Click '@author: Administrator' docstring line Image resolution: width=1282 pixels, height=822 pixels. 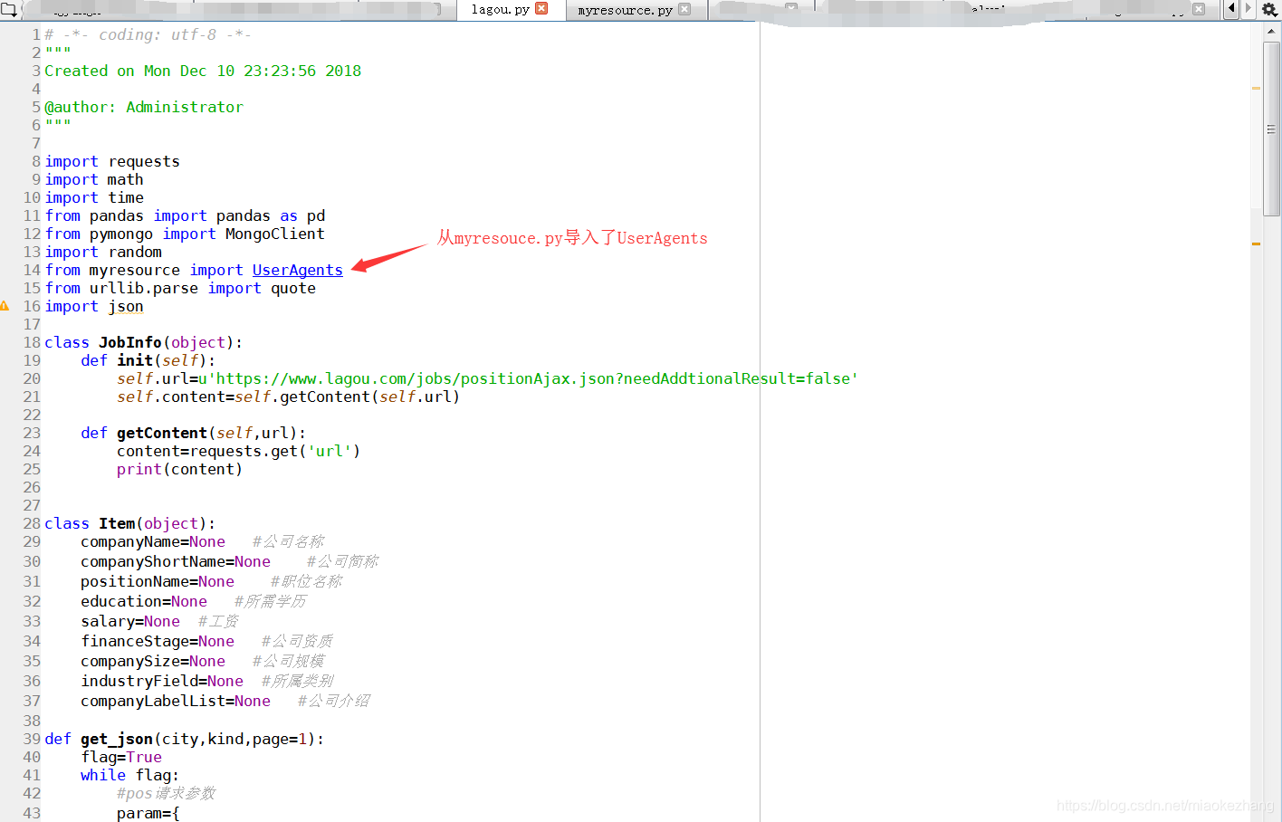[144, 107]
